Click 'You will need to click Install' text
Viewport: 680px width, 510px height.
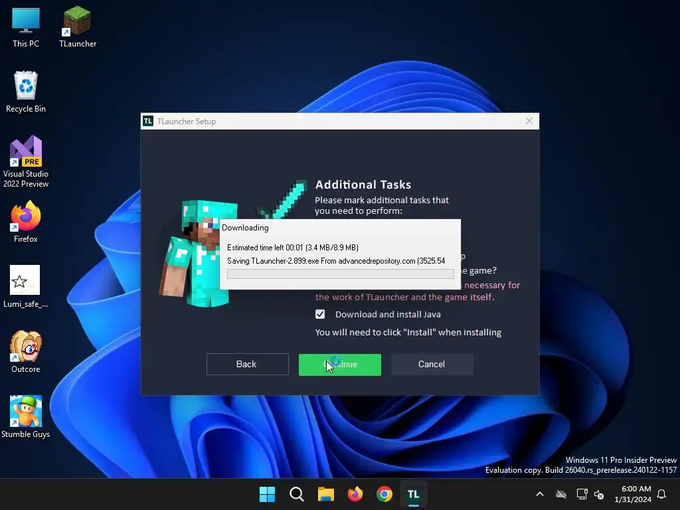coord(408,332)
